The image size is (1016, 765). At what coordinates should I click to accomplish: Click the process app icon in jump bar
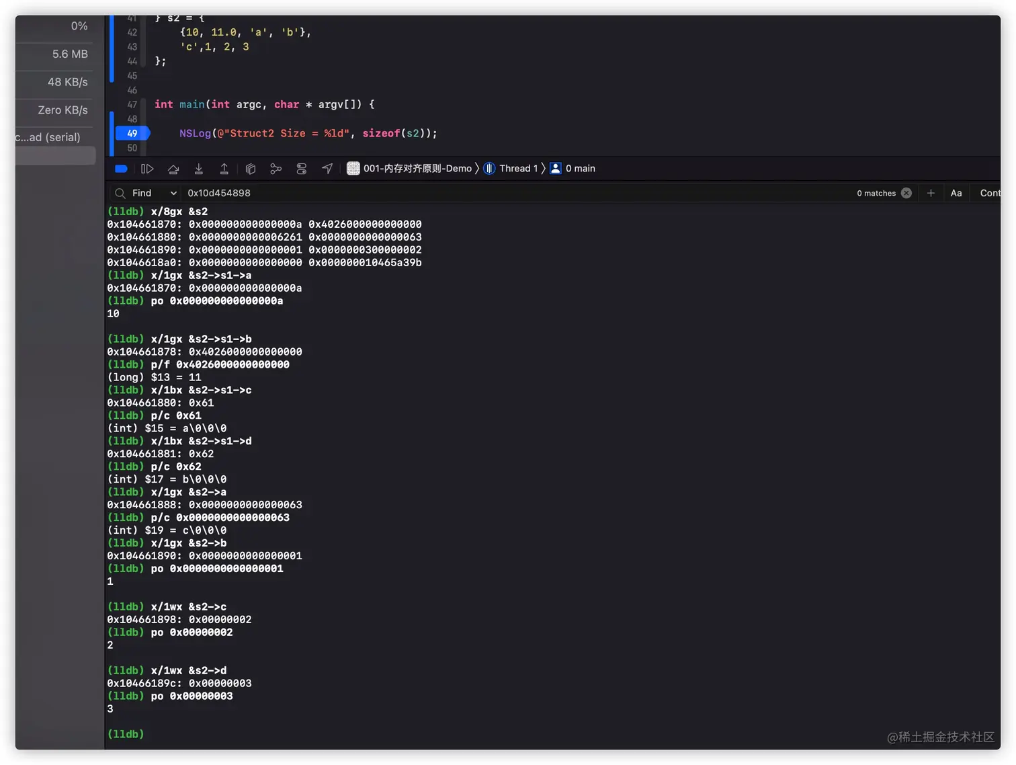coord(353,169)
